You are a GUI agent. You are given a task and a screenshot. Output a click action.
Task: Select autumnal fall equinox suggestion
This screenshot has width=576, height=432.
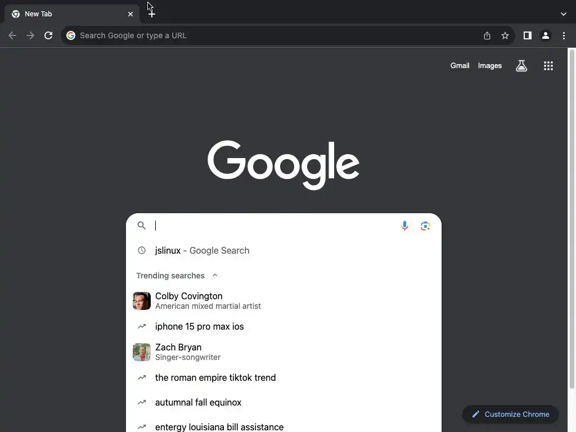coord(283,402)
